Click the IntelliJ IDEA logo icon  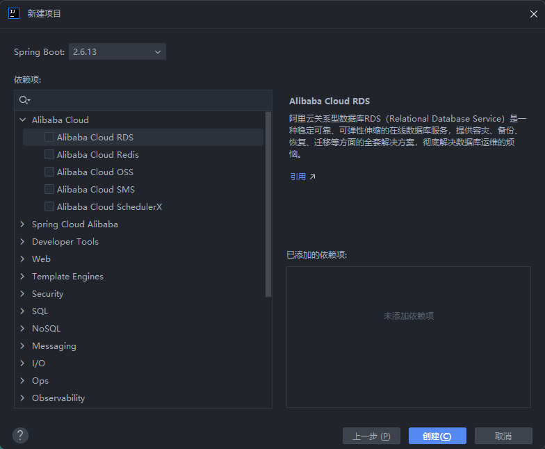(14, 14)
